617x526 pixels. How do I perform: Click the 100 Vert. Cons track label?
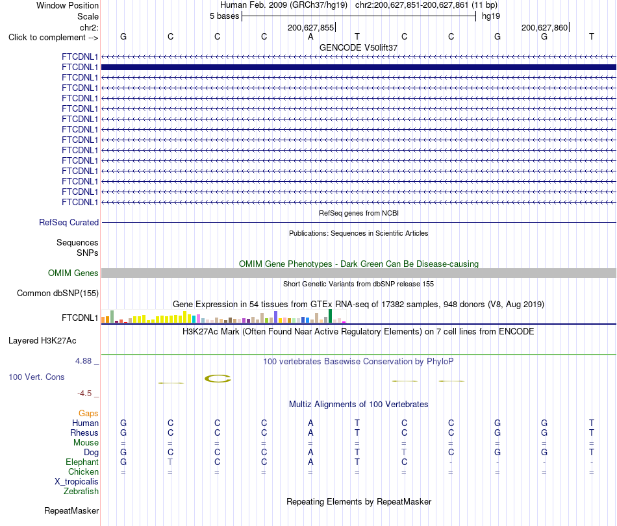36,377
